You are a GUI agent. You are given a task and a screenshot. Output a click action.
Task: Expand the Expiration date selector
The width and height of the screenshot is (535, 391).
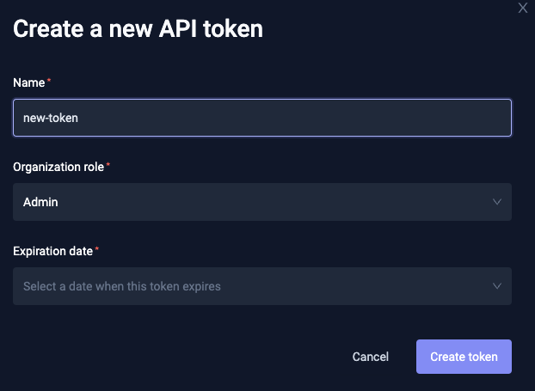point(261,286)
